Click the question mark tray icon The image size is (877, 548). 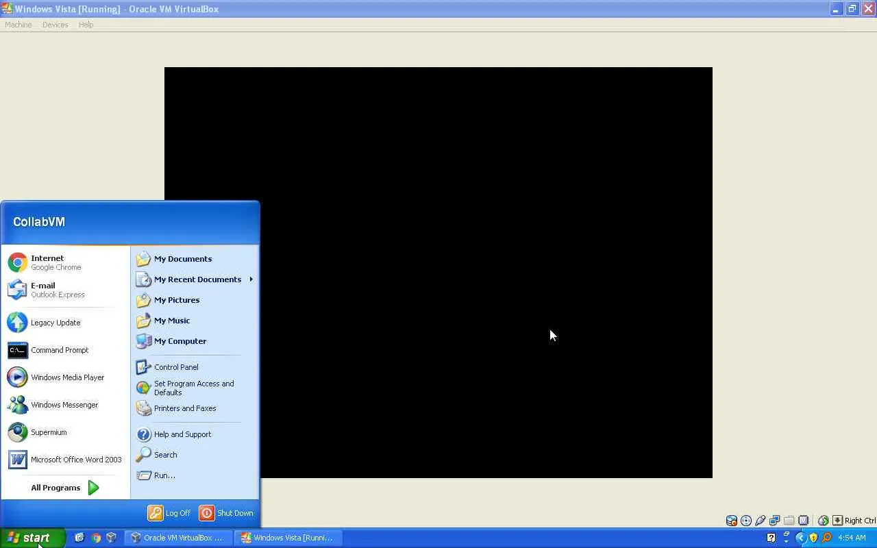[771, 538]
